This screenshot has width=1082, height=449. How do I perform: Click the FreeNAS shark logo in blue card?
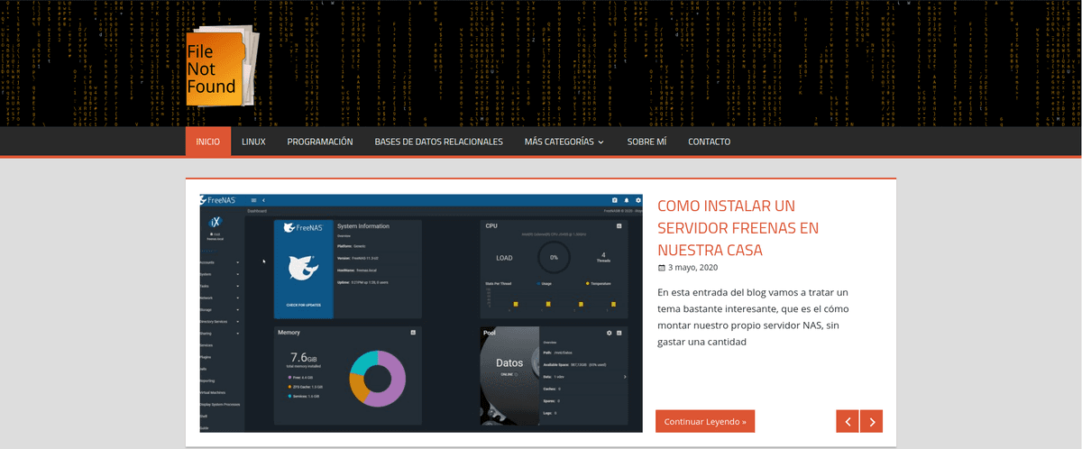point(303,268)
